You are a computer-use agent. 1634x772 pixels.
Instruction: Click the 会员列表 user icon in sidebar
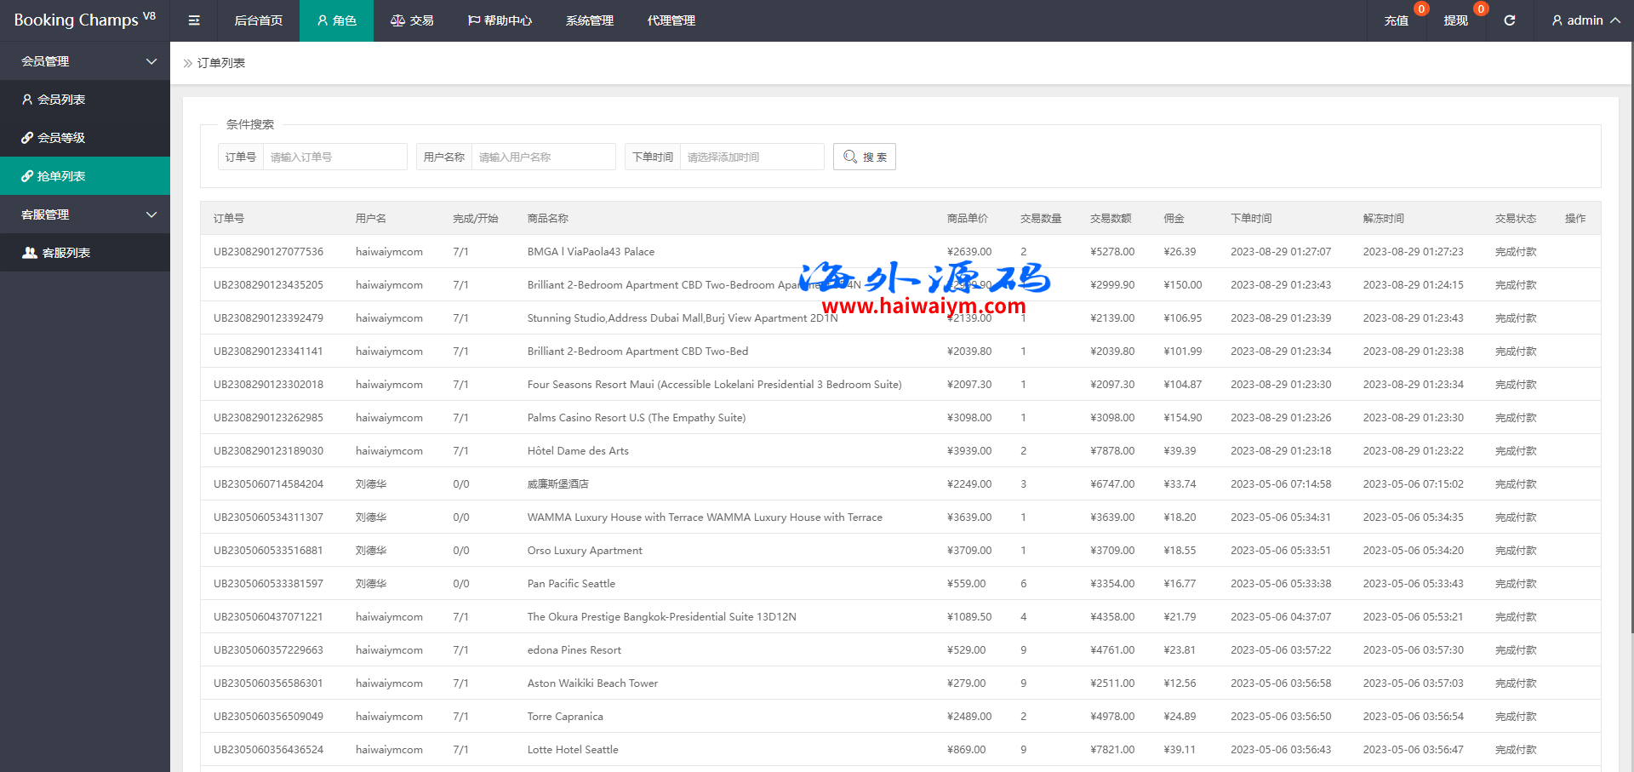27,100
